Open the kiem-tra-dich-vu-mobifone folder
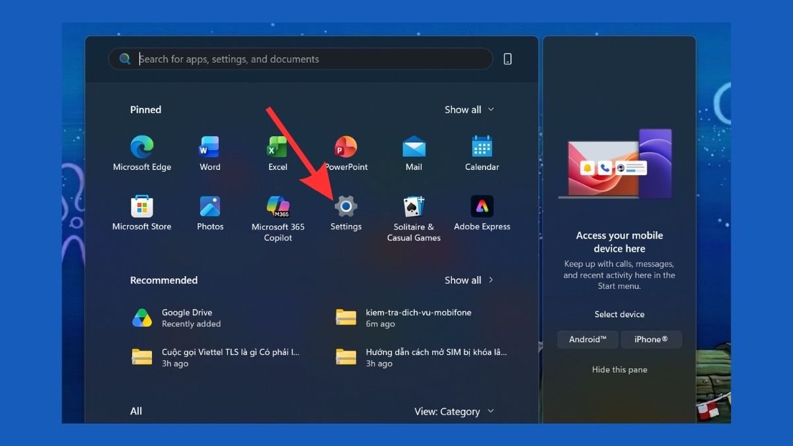Screen dimensions: 793x446 [x=403, y=318]
